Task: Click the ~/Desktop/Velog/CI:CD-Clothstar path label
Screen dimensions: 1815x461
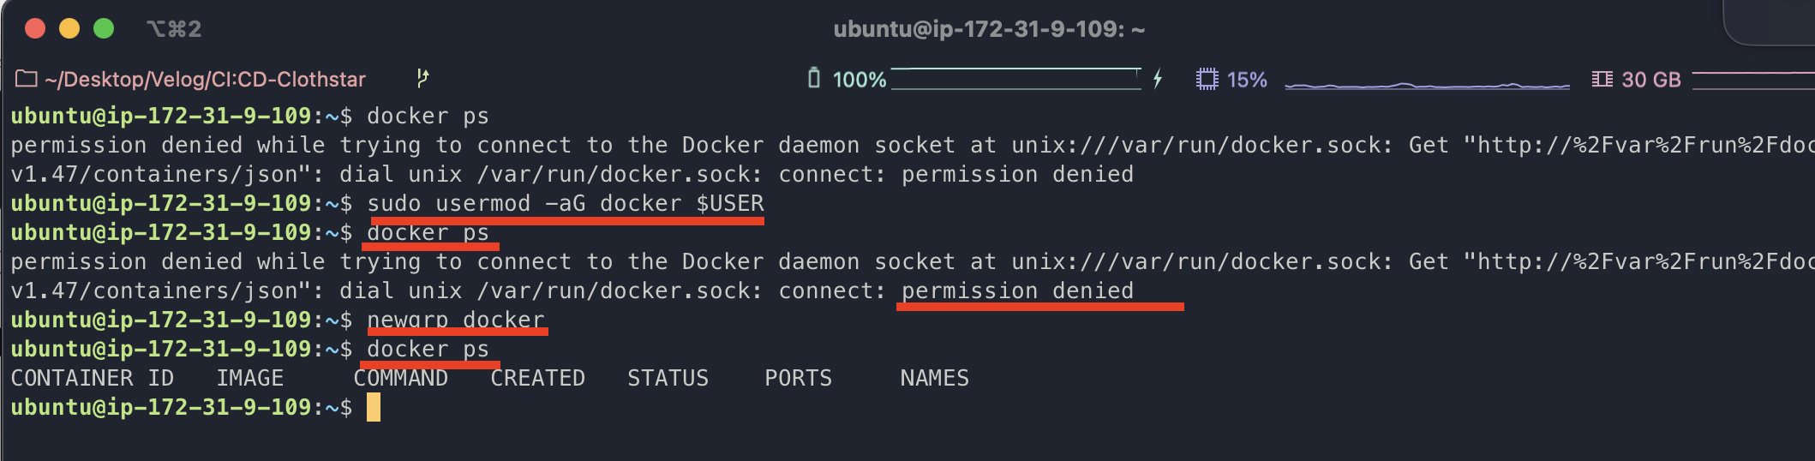Action: click(205, 80)
